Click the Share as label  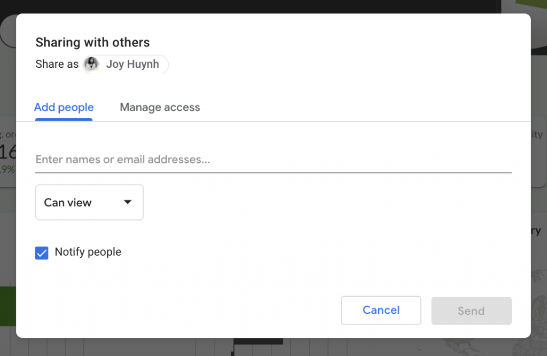point(57,64)
